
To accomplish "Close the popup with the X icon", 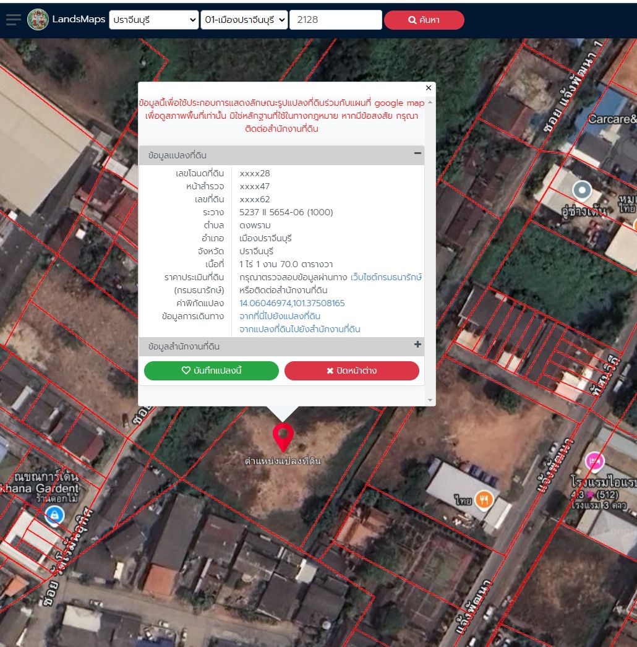I will click(x=428, y=88).
